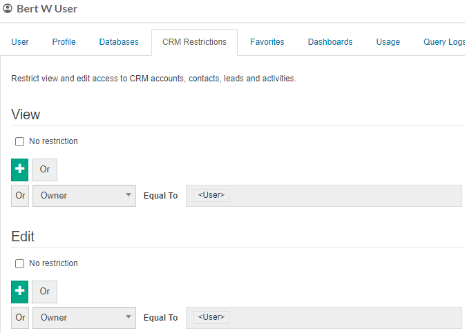Click the Or button beside Edit's plus button

[x=44, y=292]
